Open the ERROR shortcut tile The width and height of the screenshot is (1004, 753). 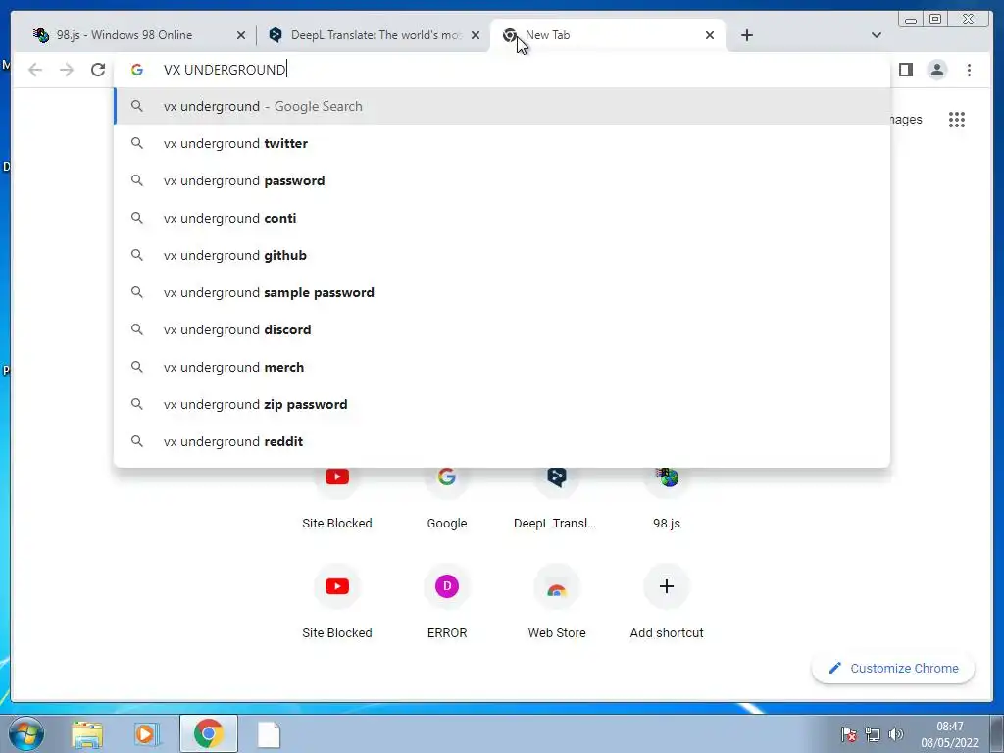447,602
